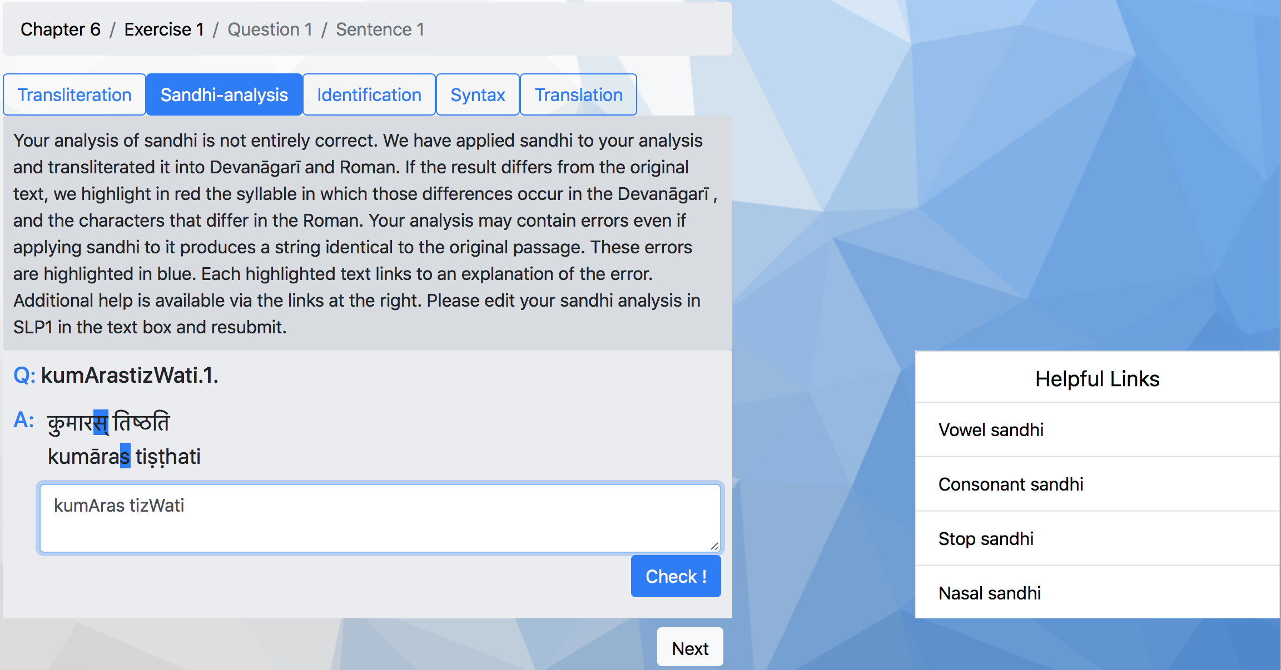
Task: Grab the text box resize handle
Action: pyautogui.click(x=714, y=546)
